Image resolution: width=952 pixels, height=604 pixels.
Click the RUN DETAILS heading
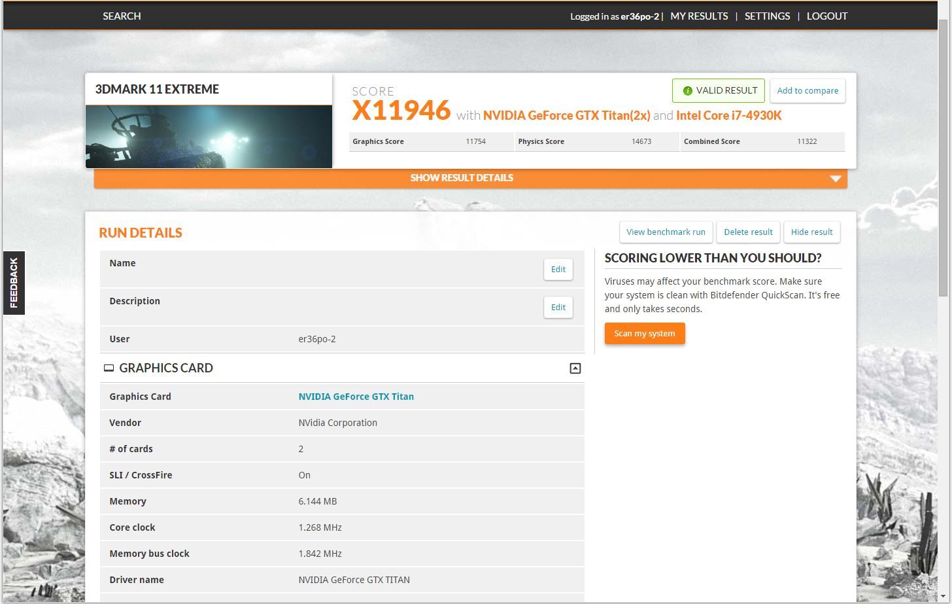[141, 233]
